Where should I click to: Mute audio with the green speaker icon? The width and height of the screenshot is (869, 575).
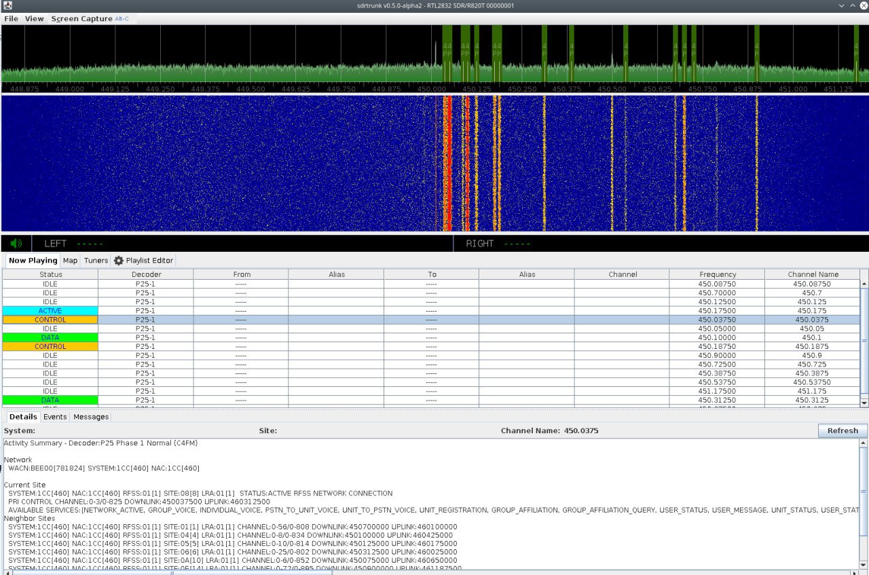[x=16, y=244]
